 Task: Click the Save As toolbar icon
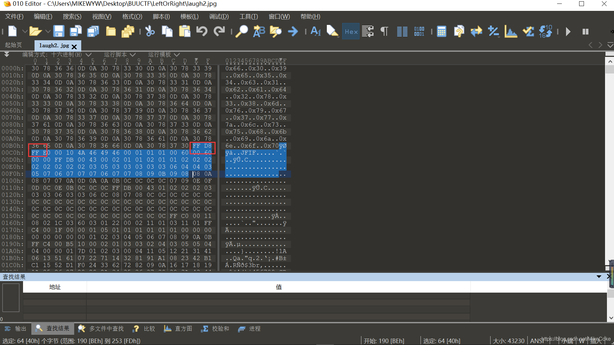[x=76, y=31]
